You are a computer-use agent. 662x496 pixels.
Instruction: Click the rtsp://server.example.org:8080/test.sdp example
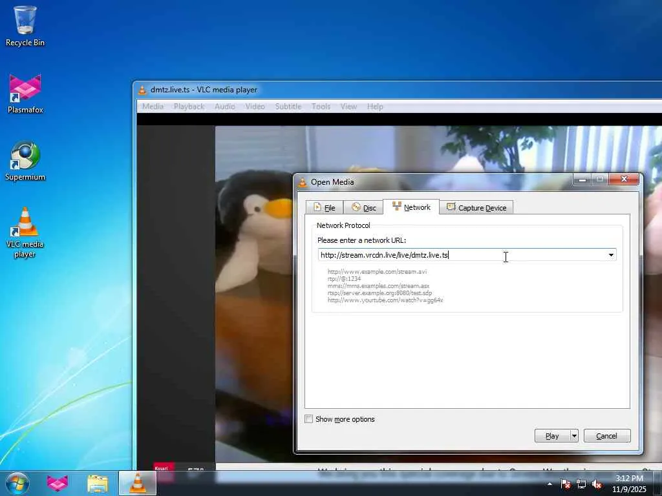point(379,293)
